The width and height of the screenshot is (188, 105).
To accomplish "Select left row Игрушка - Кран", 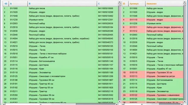I will [x=61, y=69].
